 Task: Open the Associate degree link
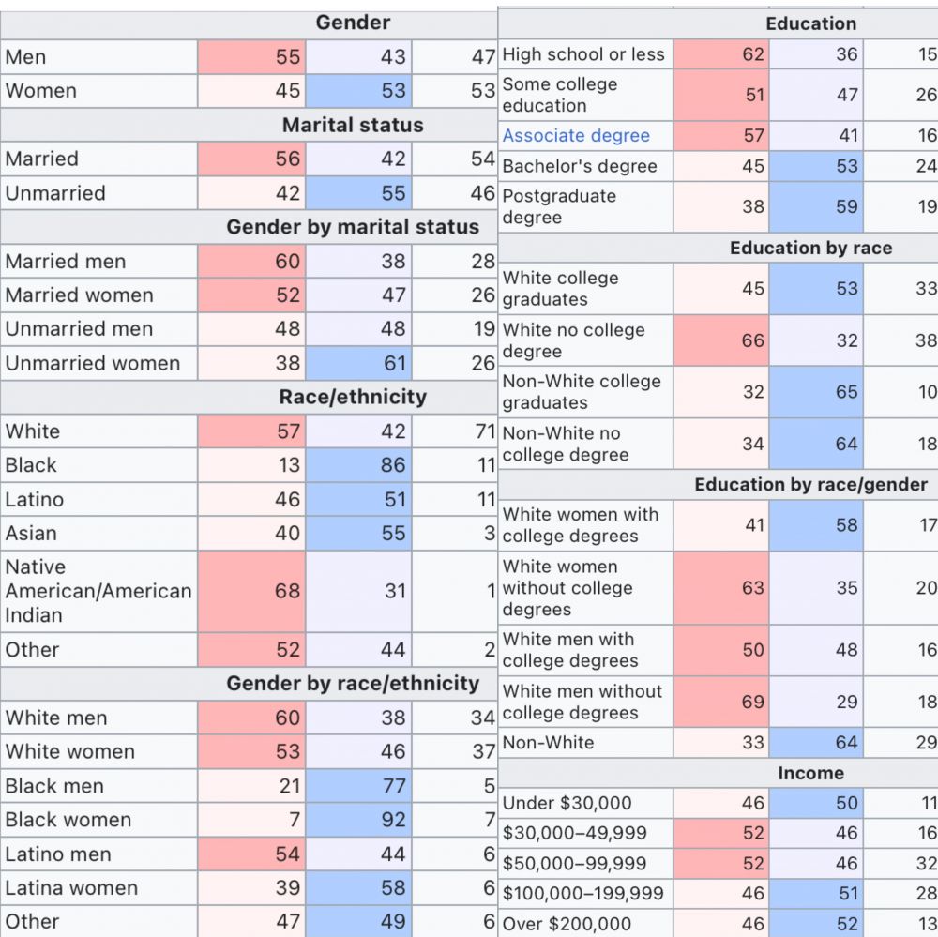pos(576,136)
